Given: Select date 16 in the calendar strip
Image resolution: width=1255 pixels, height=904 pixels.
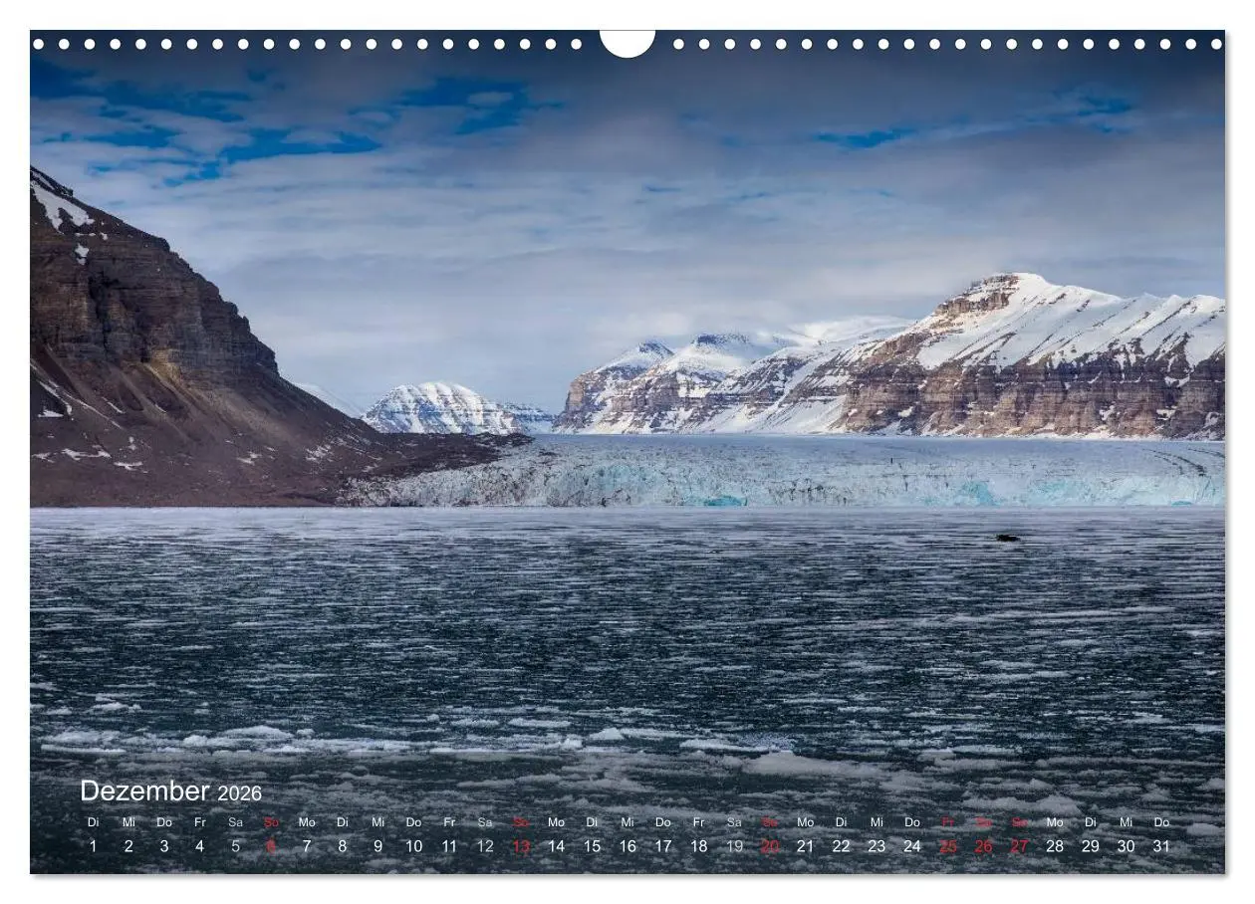Looking at the screenshot, I should pyautogui.click(x=627, y=846).
